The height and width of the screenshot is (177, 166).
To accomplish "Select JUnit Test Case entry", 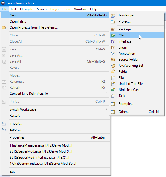I will [x=136, y=90].
